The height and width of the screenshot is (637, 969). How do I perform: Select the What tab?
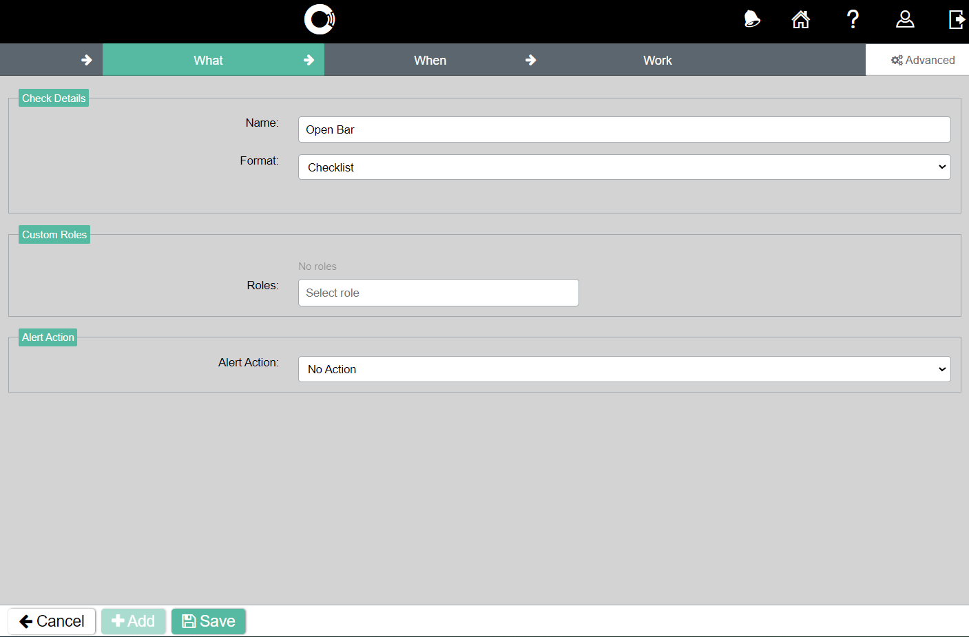208,60
